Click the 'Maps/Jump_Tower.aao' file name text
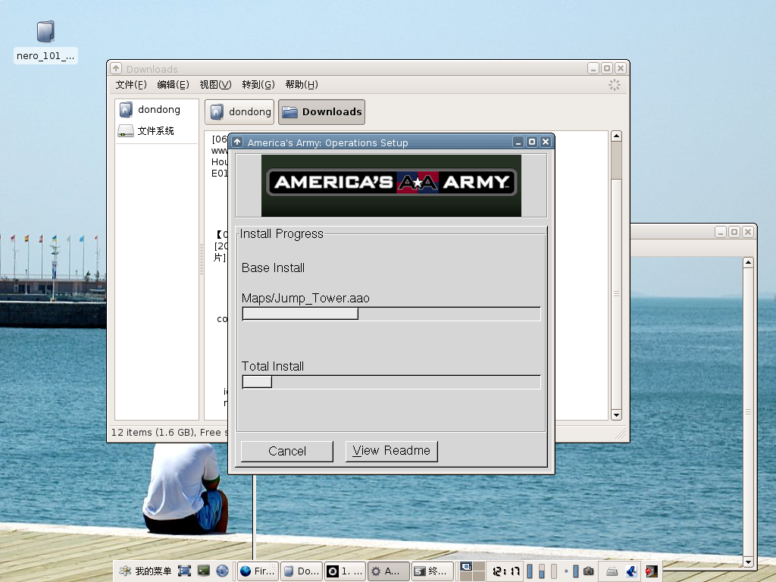 [x=305, y=299]
